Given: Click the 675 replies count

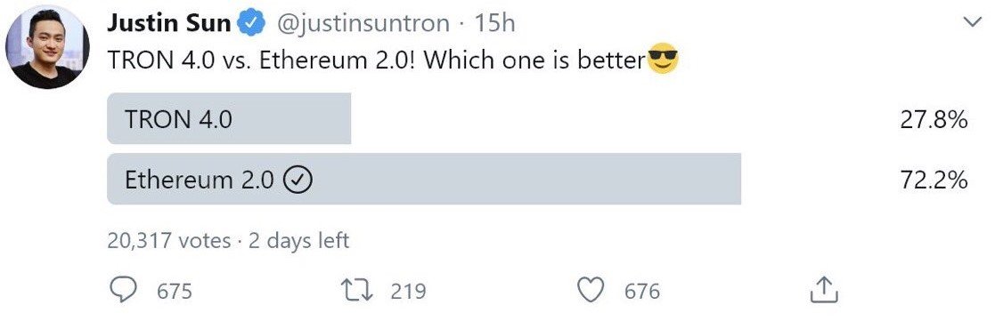Looking at the screenshot, I should pos(174,291).
